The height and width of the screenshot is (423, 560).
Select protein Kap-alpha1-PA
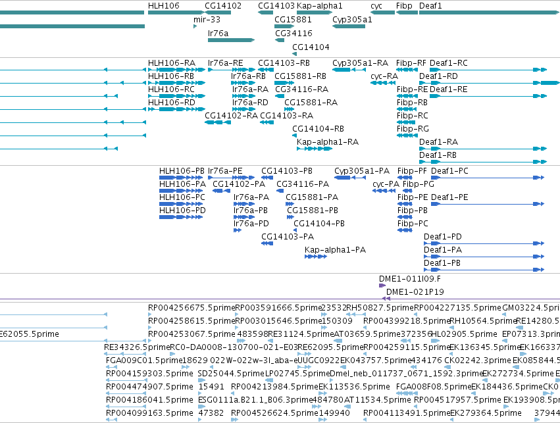[335, 250]
